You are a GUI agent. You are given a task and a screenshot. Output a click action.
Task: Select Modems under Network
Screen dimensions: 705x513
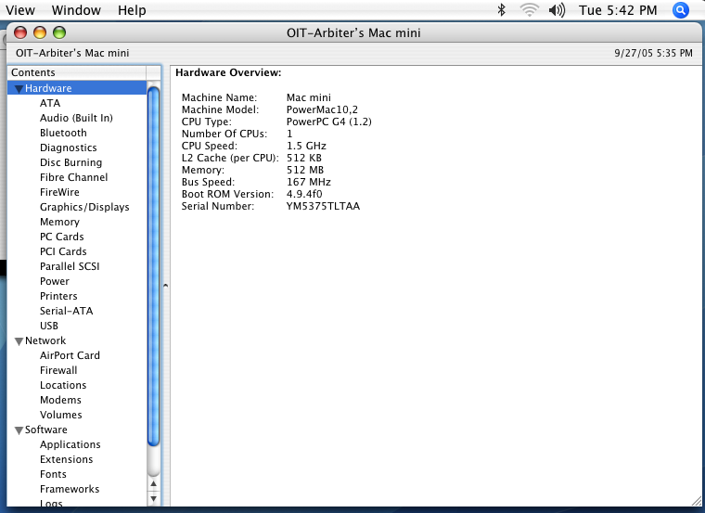pos(60,400)
